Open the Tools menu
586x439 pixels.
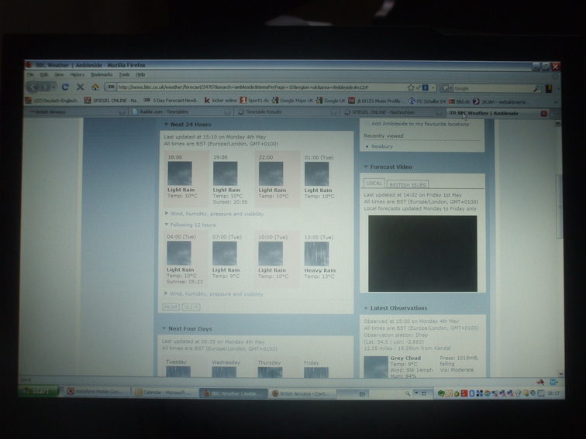tap(124, 74)
